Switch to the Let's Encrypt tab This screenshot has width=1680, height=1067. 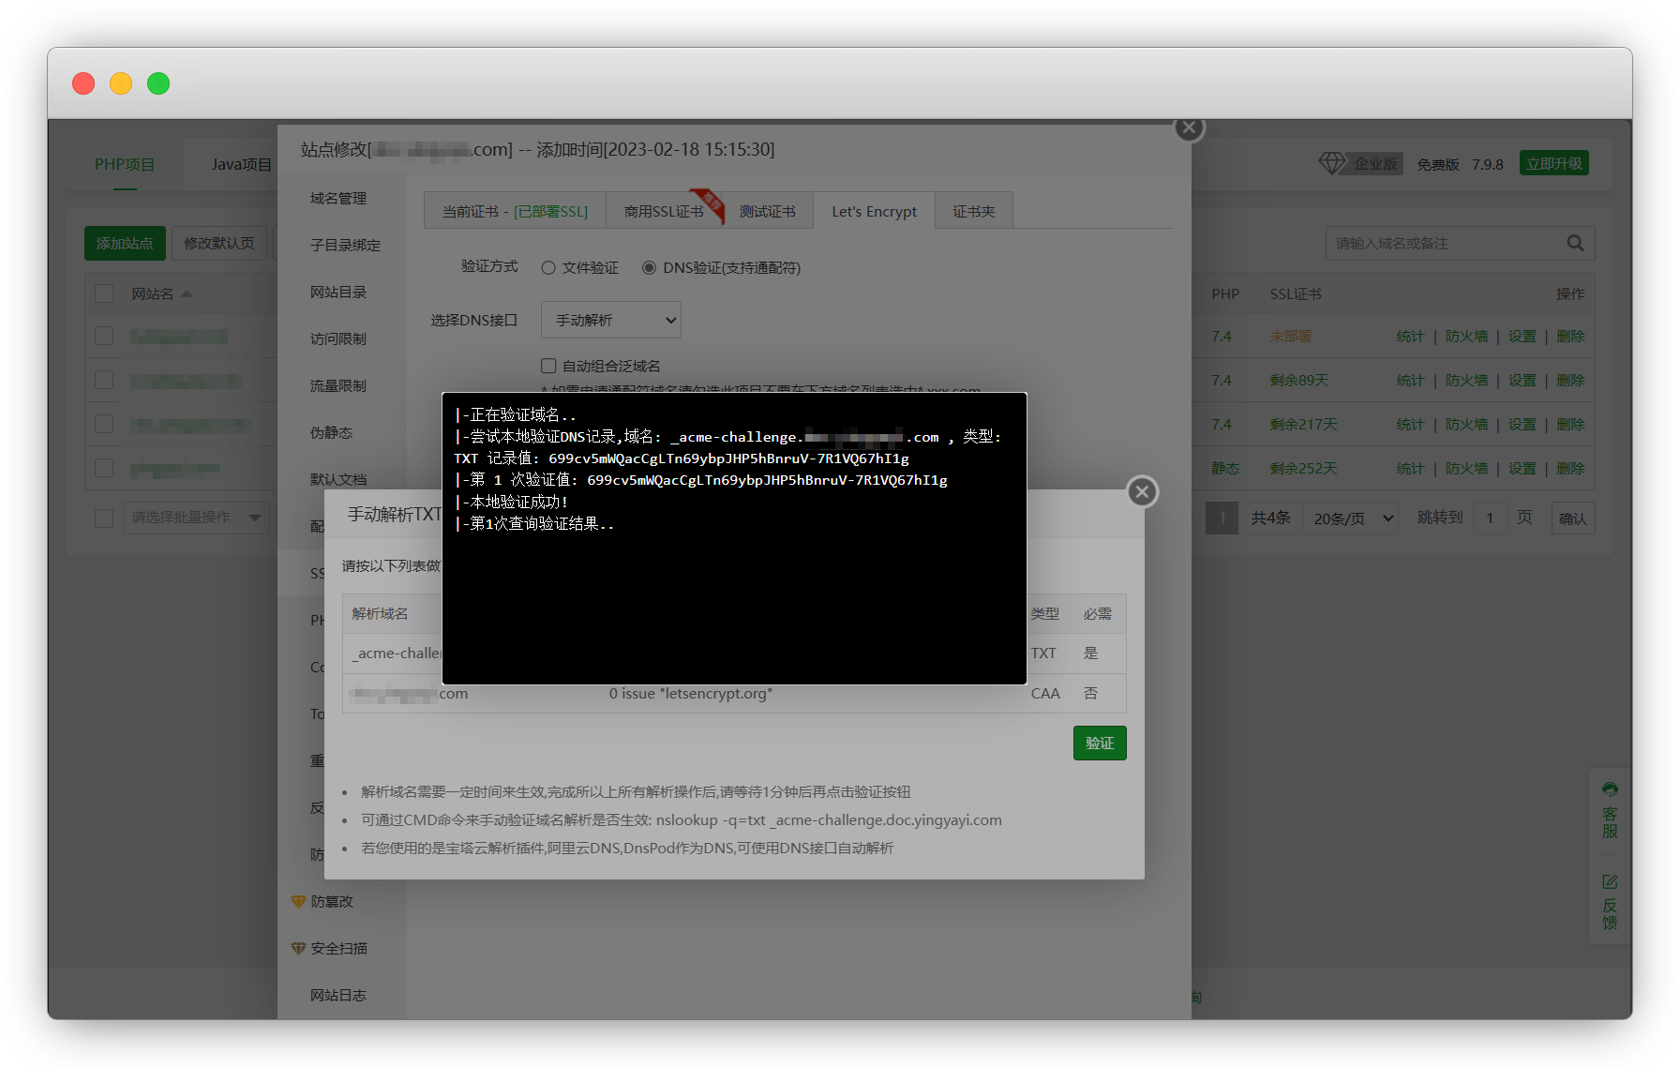tap(874, 212)
